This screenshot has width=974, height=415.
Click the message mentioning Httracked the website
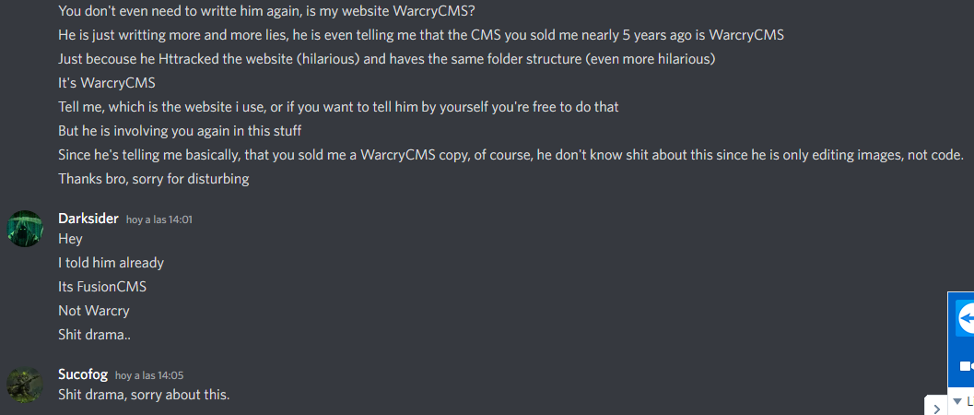click(x=387, y=59)
